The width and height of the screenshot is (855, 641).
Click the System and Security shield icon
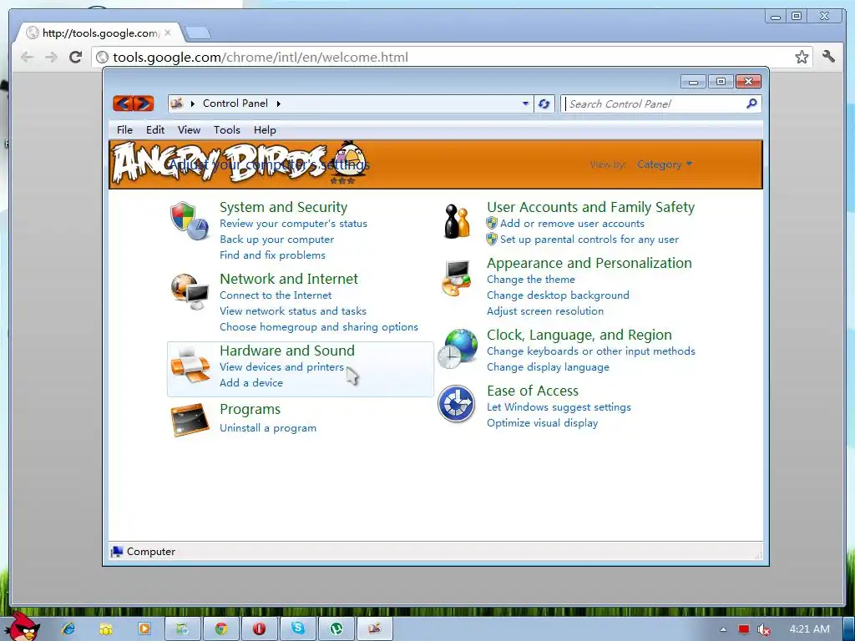pyautogui.click(x=190, y=220)
